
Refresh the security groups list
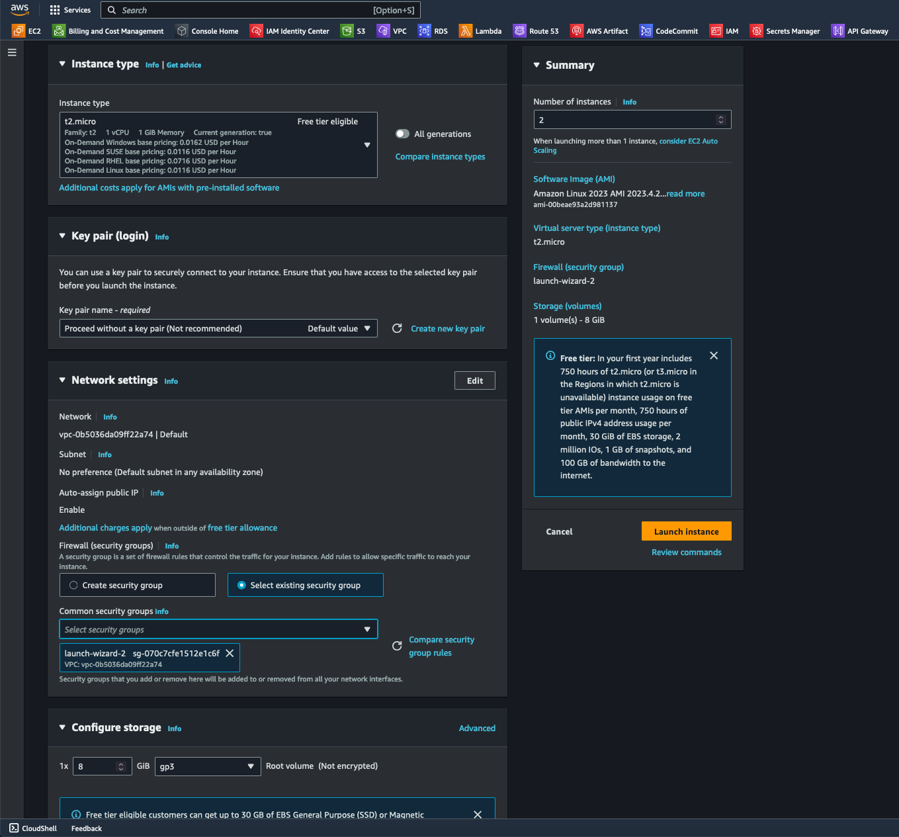point(397,646)
